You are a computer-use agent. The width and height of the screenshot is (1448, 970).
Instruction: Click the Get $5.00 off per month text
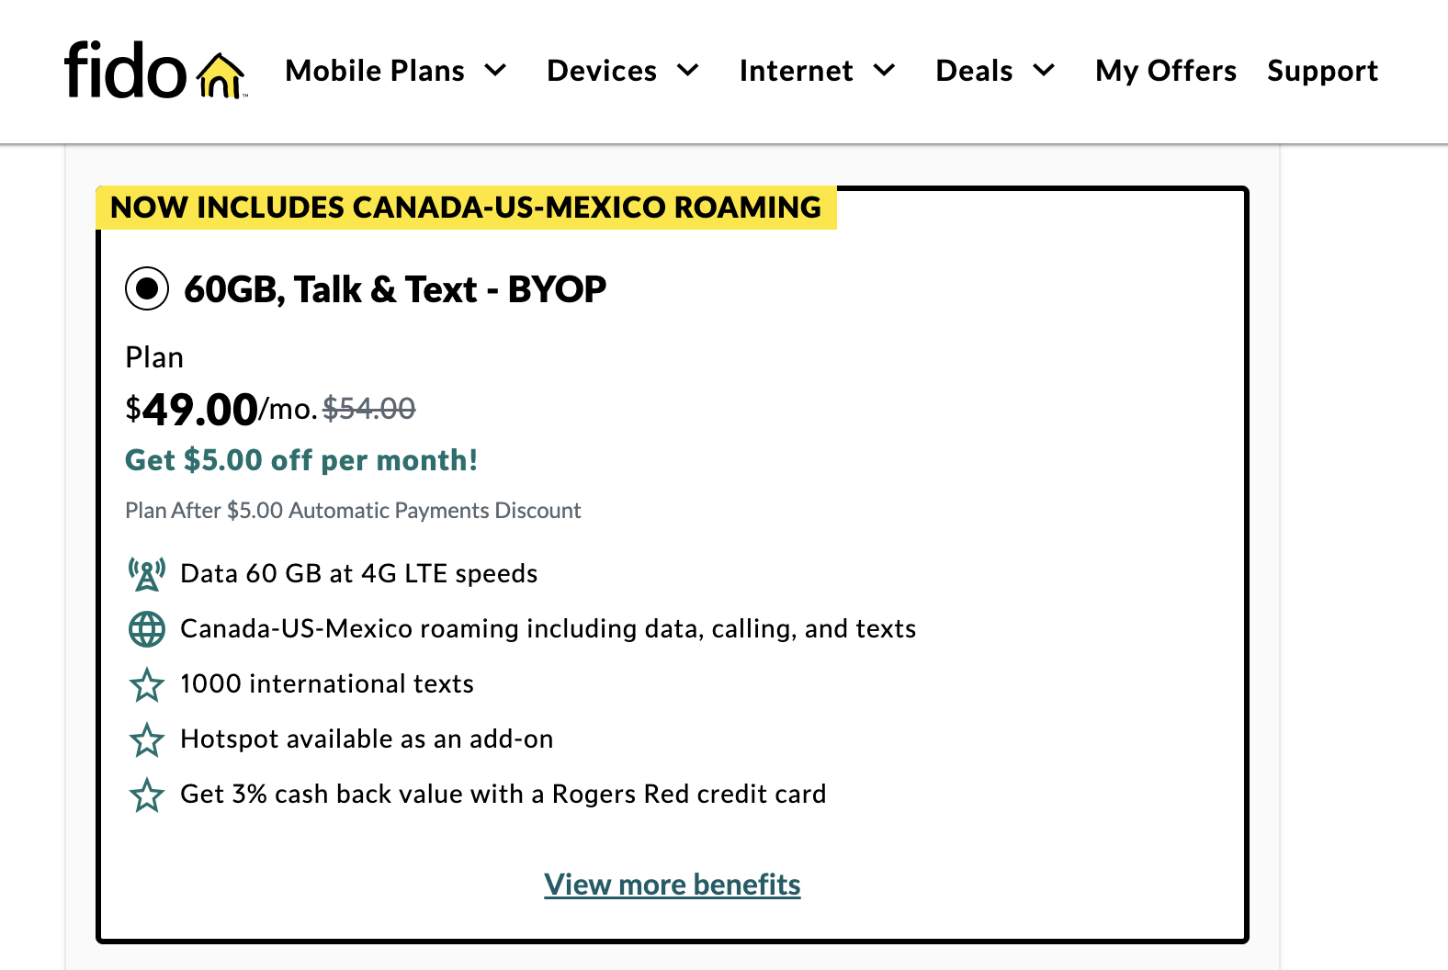301,460
